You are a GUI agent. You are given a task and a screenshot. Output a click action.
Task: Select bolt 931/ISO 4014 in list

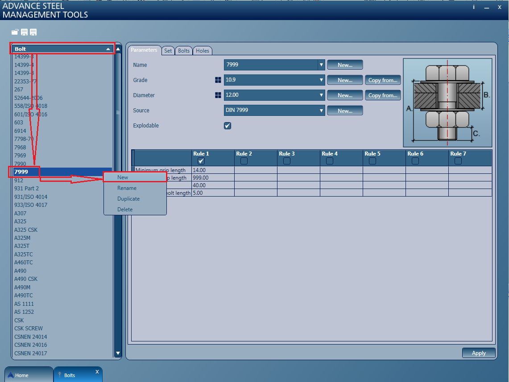[62, 197]
